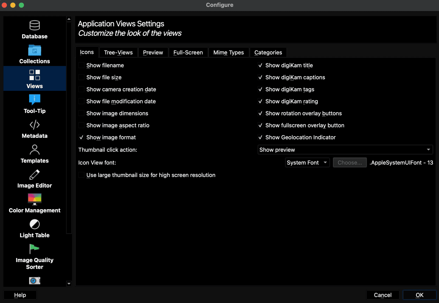Viewport: 439px width, 303px height.
Task: Open Templates settings section
Action: coord(34,153)
